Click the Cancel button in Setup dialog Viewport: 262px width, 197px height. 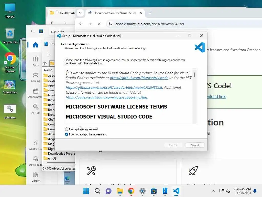(195, 145)
